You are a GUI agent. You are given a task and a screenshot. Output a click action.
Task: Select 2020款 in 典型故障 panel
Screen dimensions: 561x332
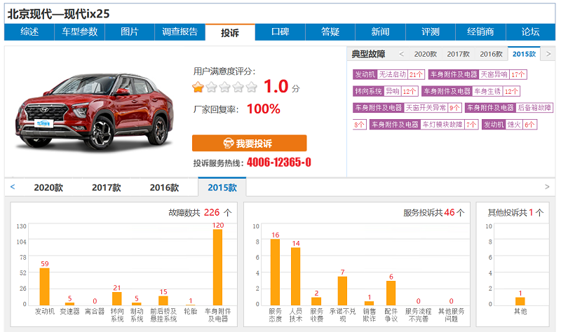pos(426,54)
